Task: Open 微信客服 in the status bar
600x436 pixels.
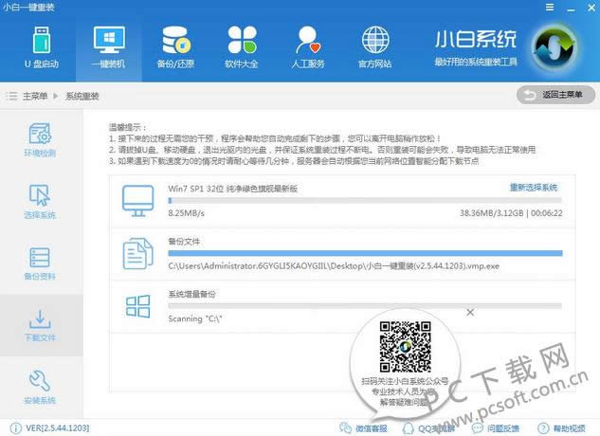Action: point(364,428)
